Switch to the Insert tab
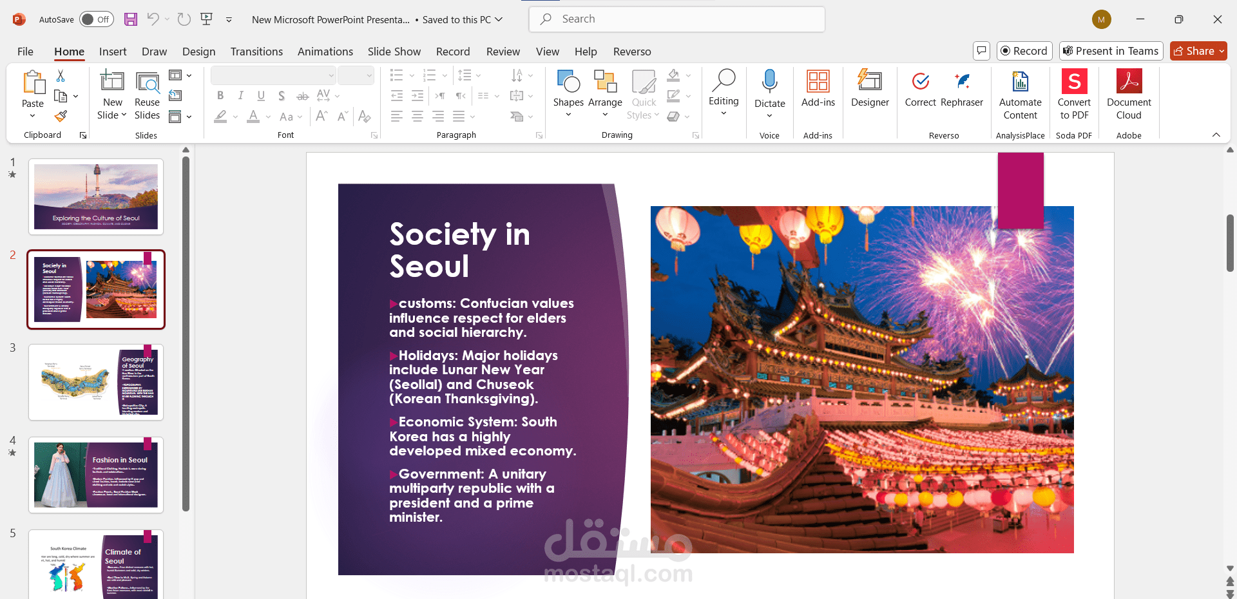Screen dimensions: 1237x599 [x=113, y=52]
